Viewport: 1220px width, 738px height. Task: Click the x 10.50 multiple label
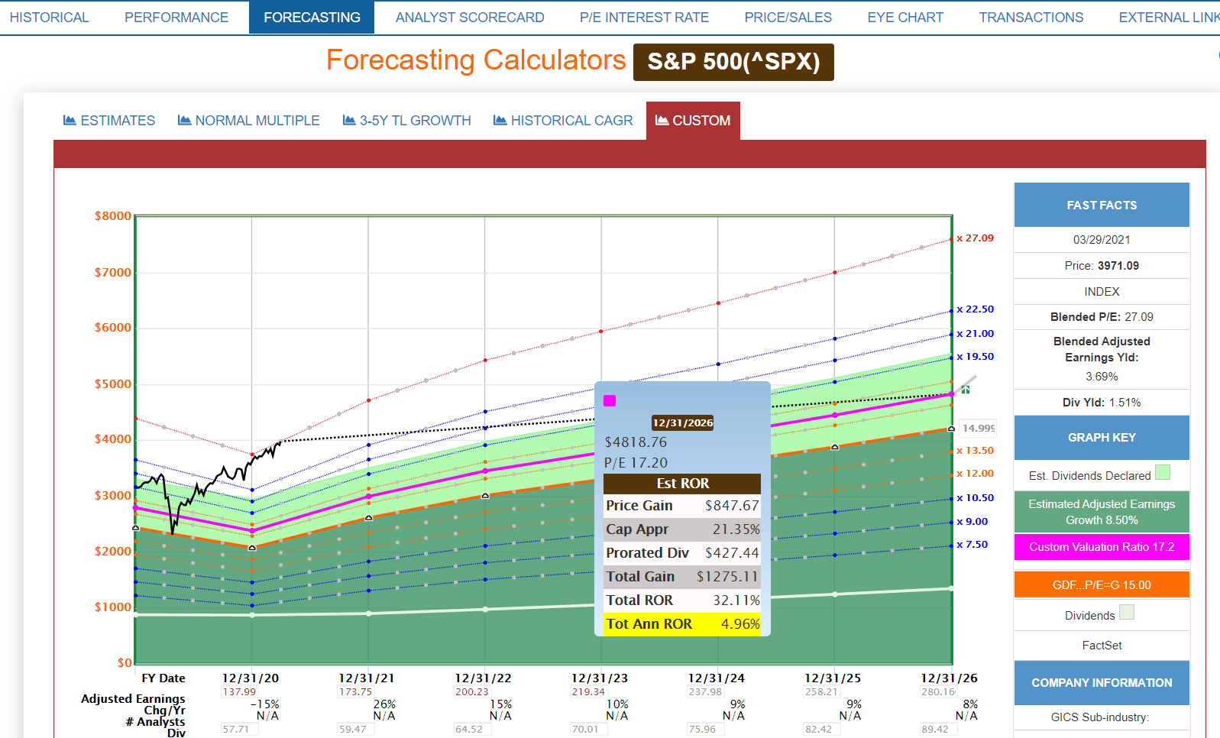[x=976, y=498]
